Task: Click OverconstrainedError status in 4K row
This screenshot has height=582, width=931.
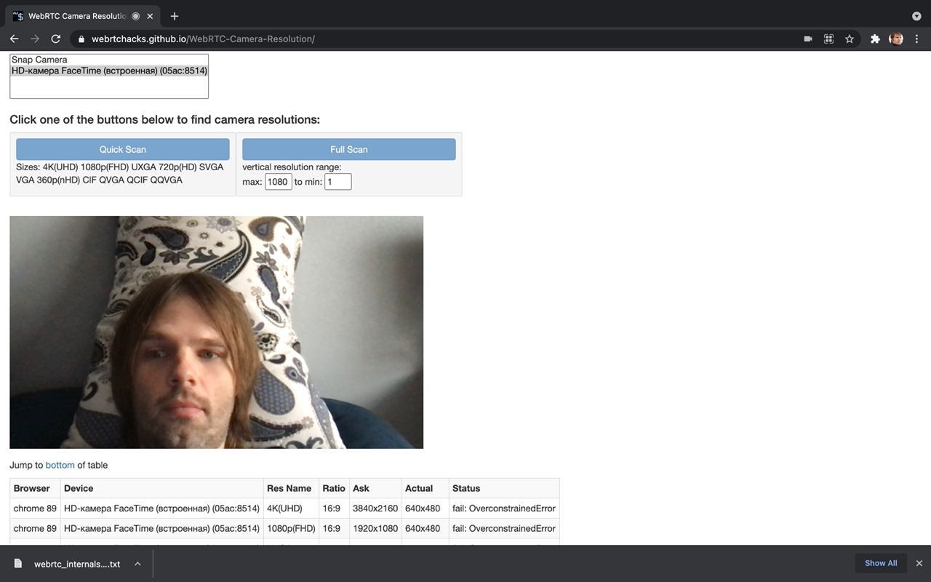Action: 504,509
